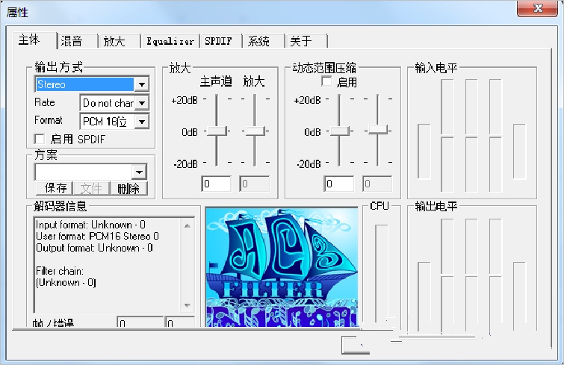564x365 pixels.
Task: Expand the Rate dropdown arrow
Action: click(x=142, y=103)
